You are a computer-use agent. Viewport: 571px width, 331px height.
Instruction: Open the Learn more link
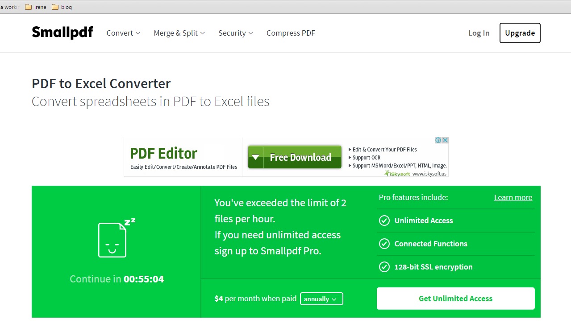513,197
